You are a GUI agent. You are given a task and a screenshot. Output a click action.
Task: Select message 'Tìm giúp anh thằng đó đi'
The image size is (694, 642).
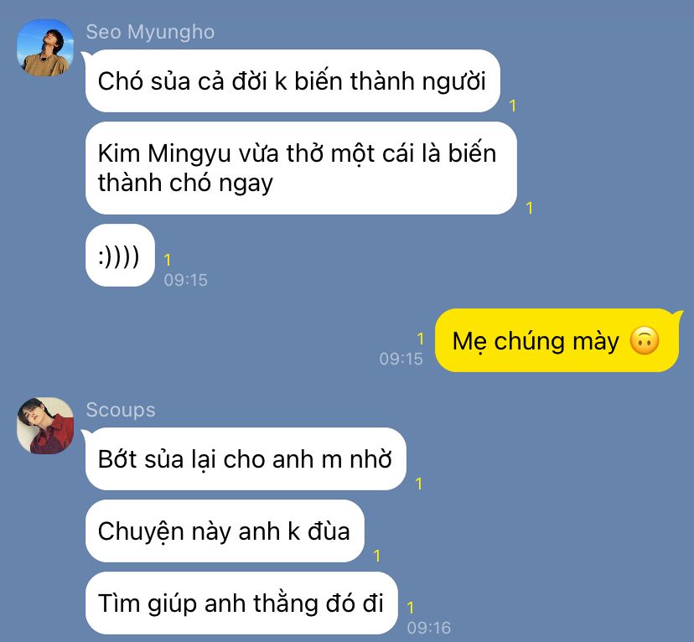coord(241,603)
